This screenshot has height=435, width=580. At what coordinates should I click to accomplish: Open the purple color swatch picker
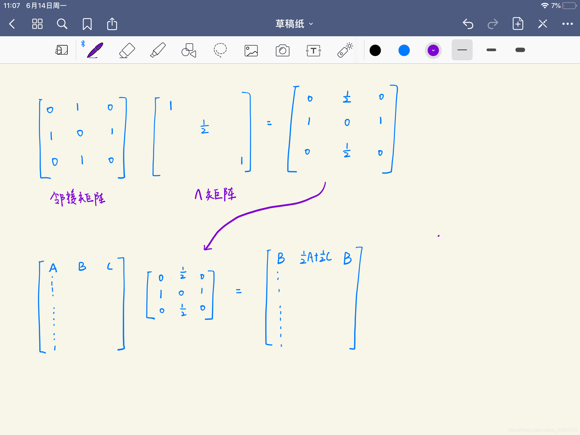point(433,50)
